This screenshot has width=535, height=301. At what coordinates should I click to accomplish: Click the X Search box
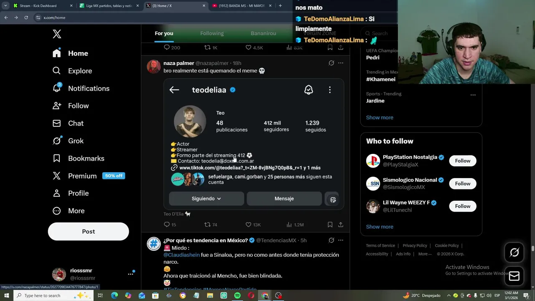pos(380,33)
